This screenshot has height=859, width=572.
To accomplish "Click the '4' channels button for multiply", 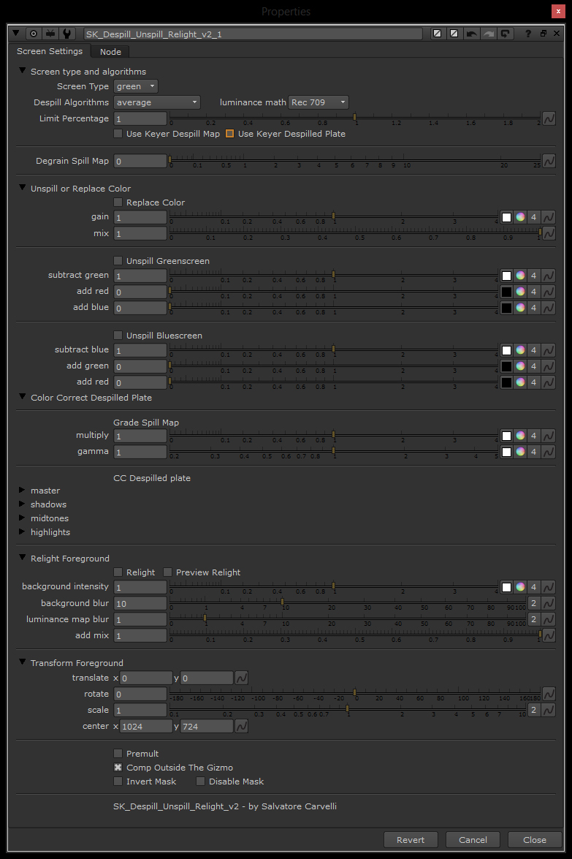I will tap(534, 436).
